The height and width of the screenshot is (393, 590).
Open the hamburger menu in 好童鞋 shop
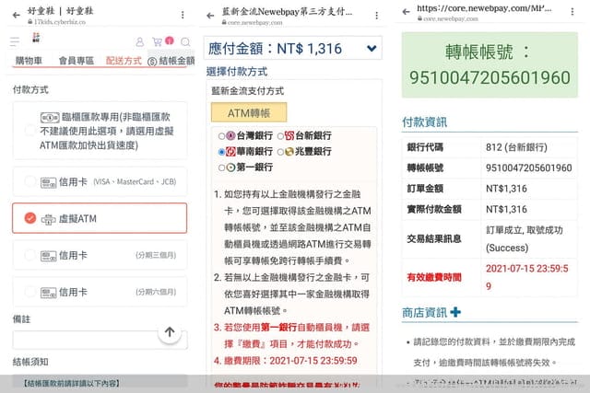pyautogui.click(x=15, y=41)
